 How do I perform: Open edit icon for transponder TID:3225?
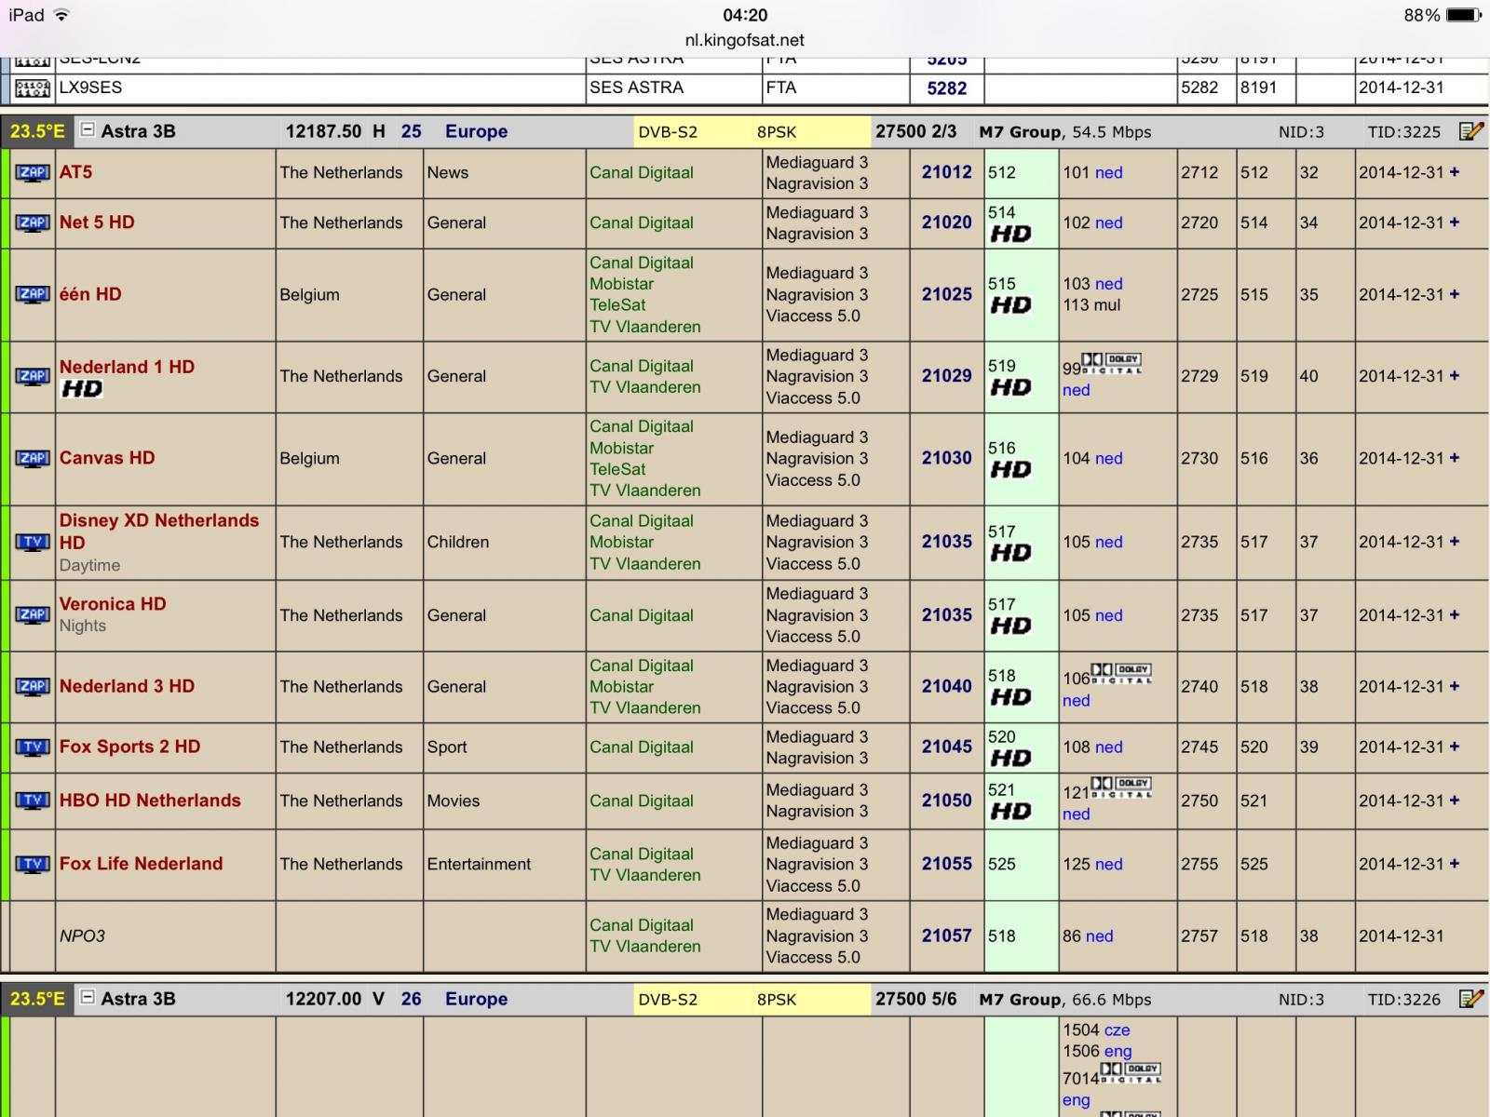point(1471,131)
